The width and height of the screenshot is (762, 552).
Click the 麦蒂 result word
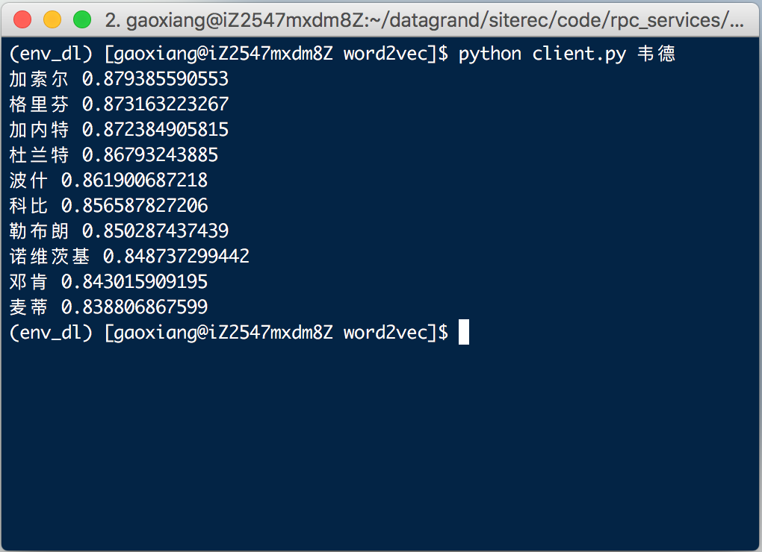click(28, 307)
